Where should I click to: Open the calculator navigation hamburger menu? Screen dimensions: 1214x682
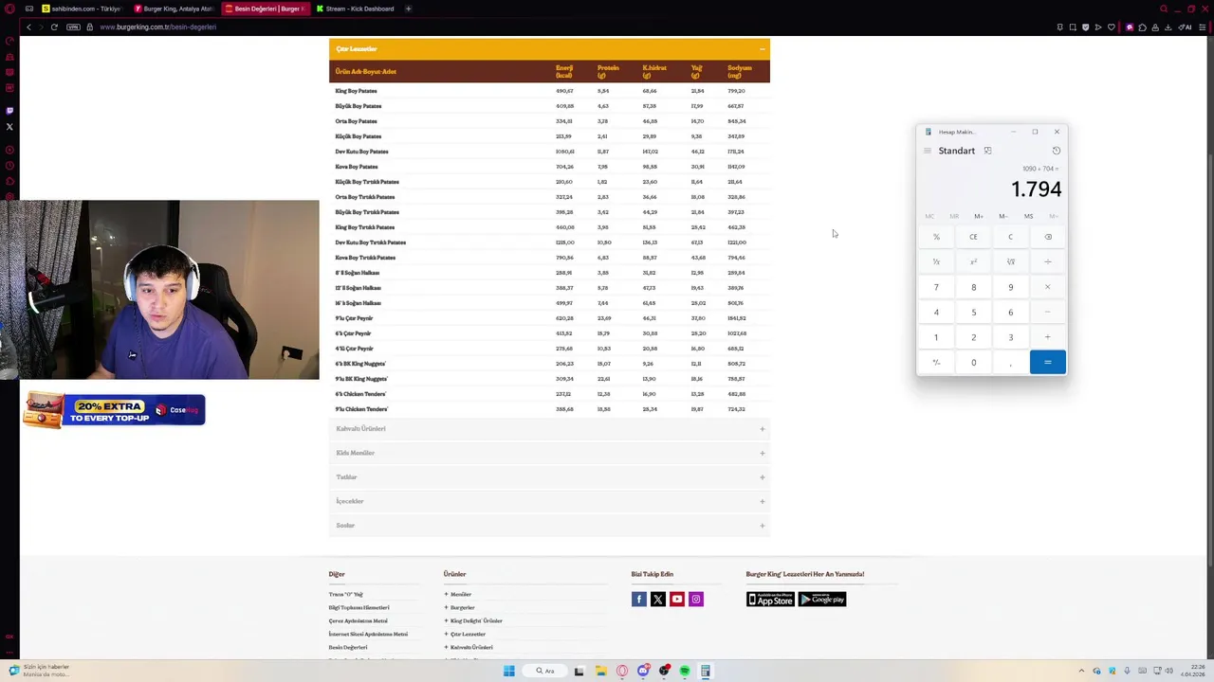tap(928, 151)
